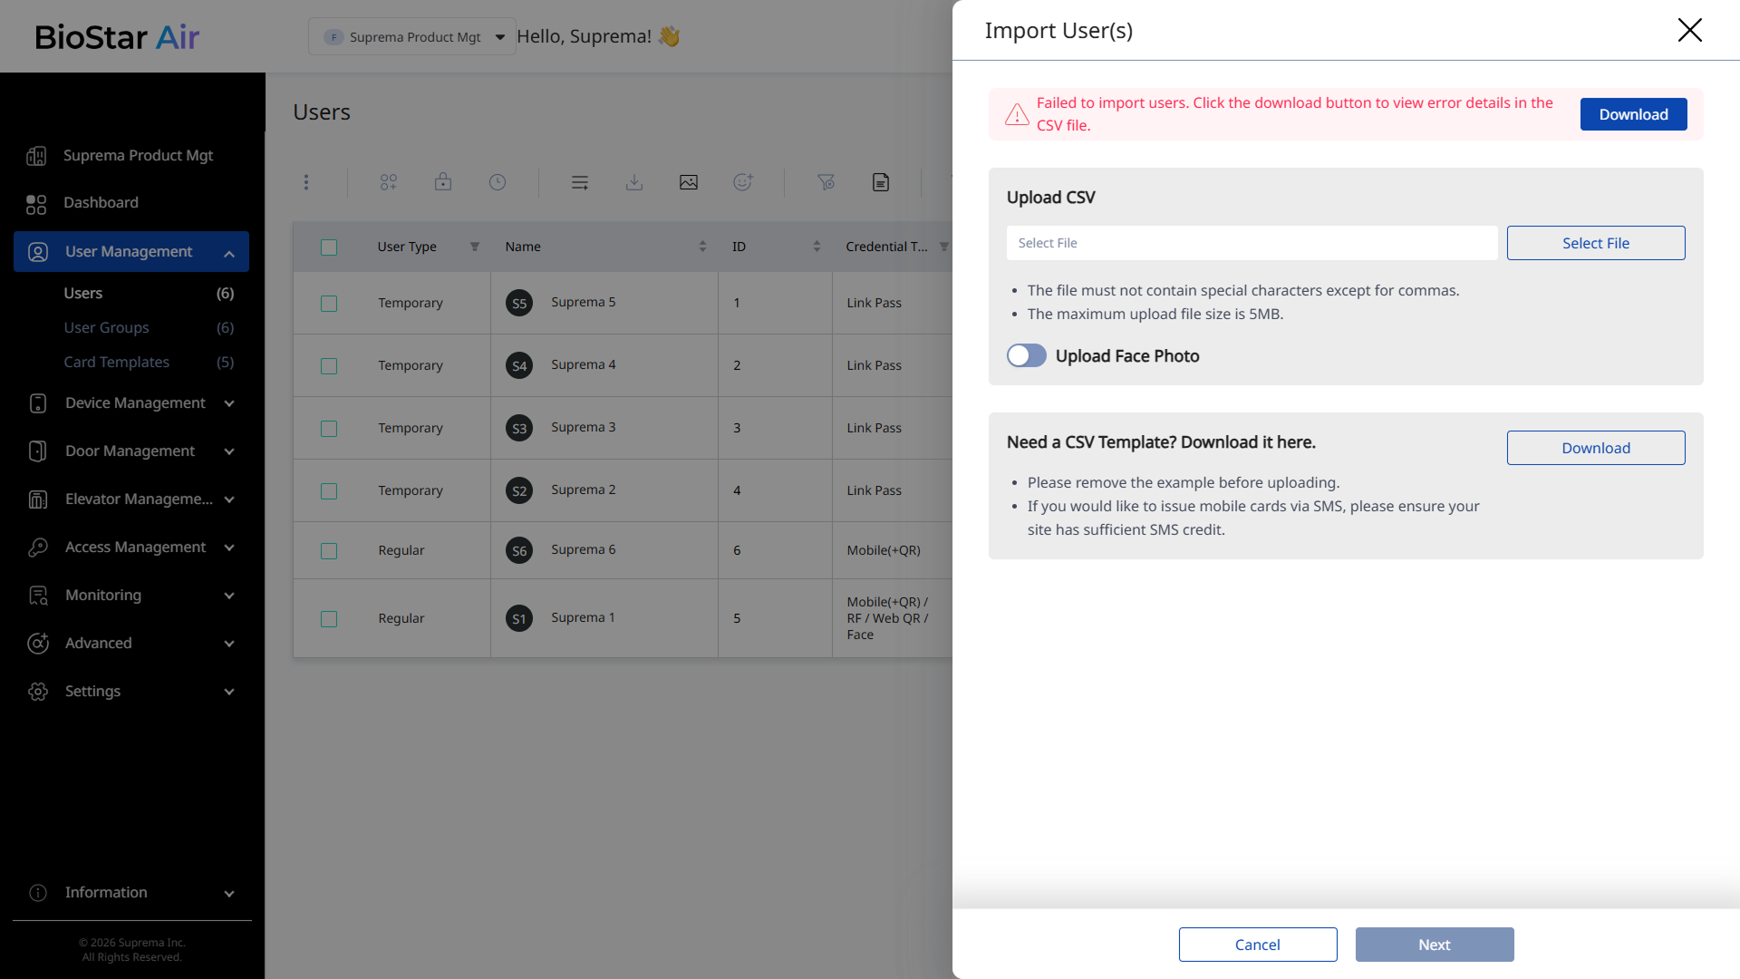Click the filter icon in Users toolbar
The width and height of the screenshot is (1740, 979).
pos(826,182)
